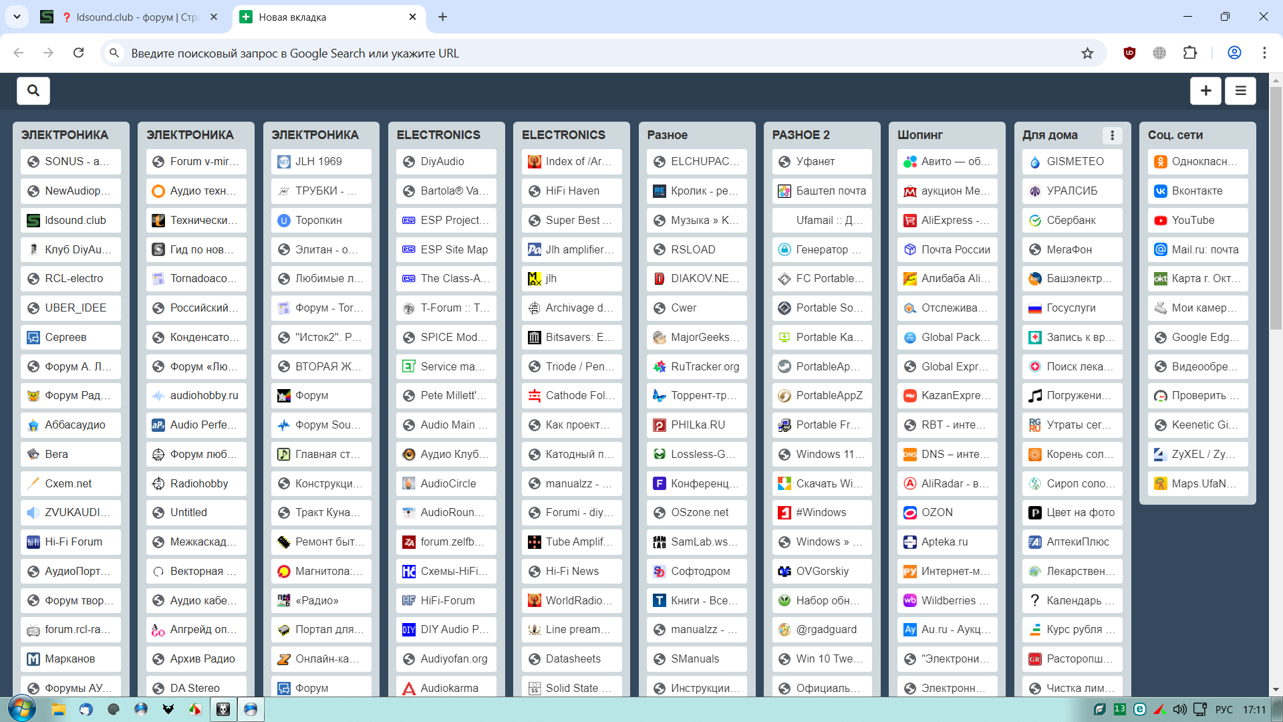Open the Торопкин link
This screenshot has width=1283, height=722.
321,220
